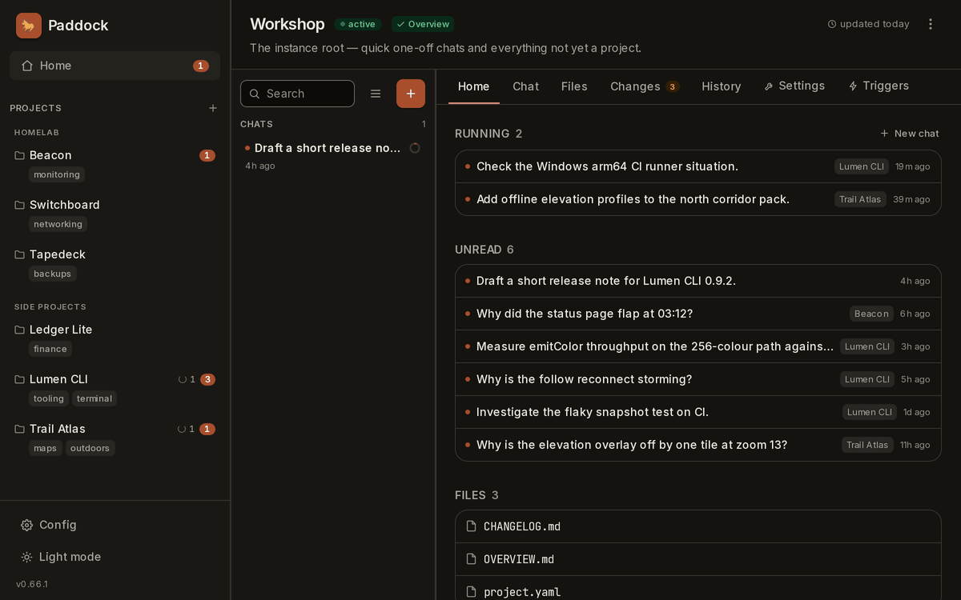The image size is (961, 600).
Task: Click the OVERVIEW.md file icon
Action: (472, 559)
